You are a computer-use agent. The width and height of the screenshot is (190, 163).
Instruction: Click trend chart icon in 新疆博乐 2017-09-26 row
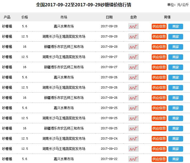click(133, 98)
